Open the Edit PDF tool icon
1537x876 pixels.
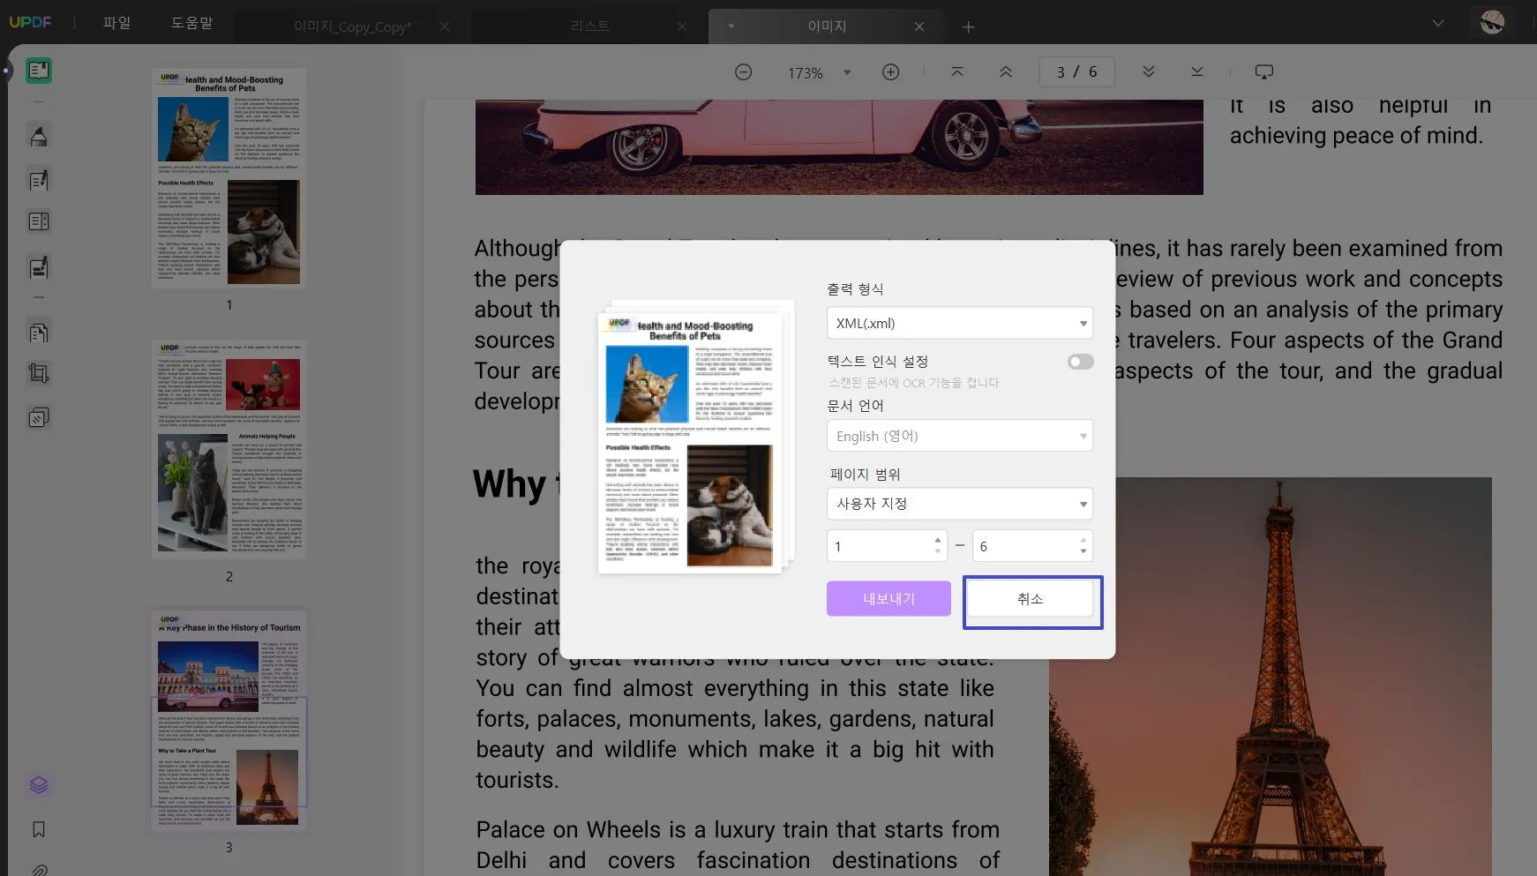coord(39,181)
